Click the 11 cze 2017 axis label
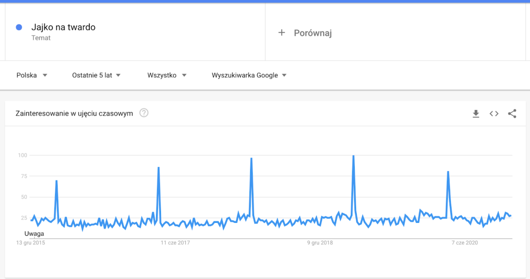This screenshot has width=530, height=279. pos(176,242)
